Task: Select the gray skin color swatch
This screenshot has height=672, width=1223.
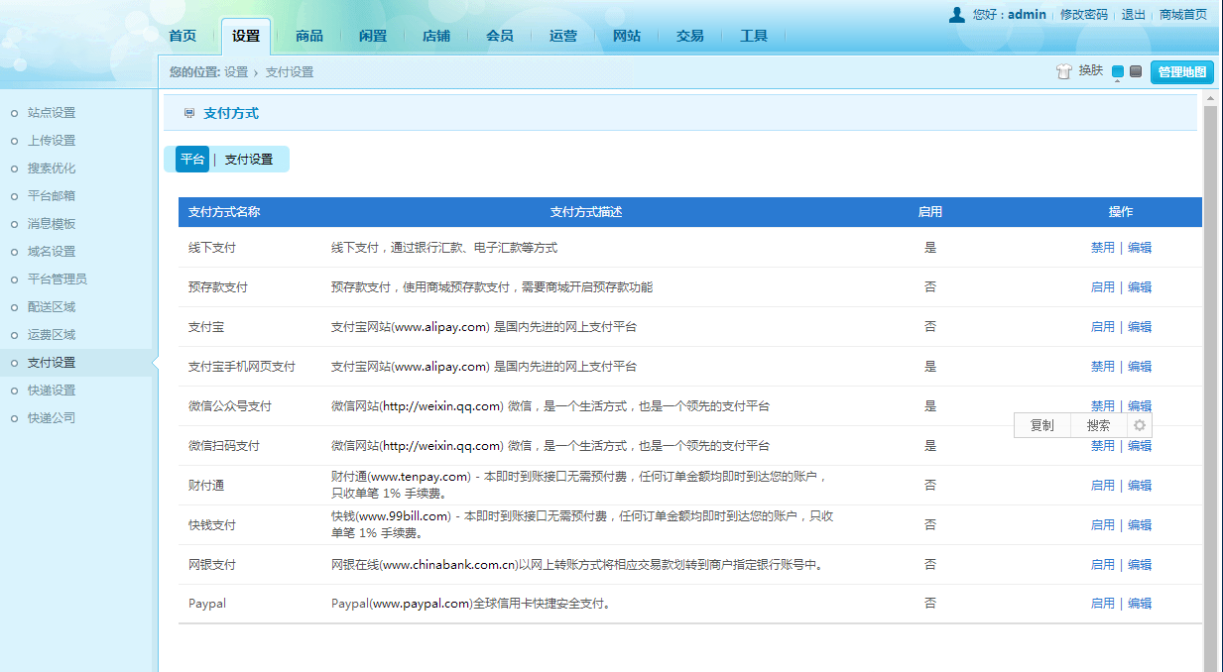Action: tap(1136, 71)
